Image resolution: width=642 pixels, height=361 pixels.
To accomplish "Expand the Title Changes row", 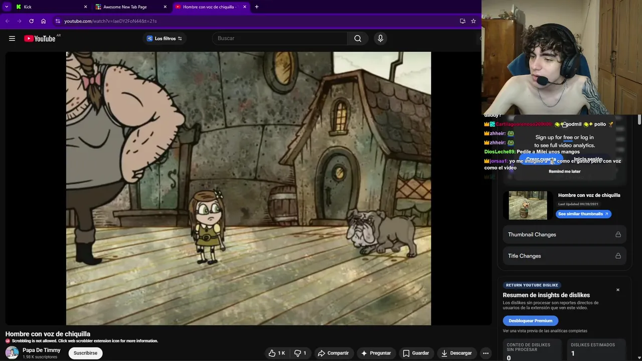I will 564,256.
